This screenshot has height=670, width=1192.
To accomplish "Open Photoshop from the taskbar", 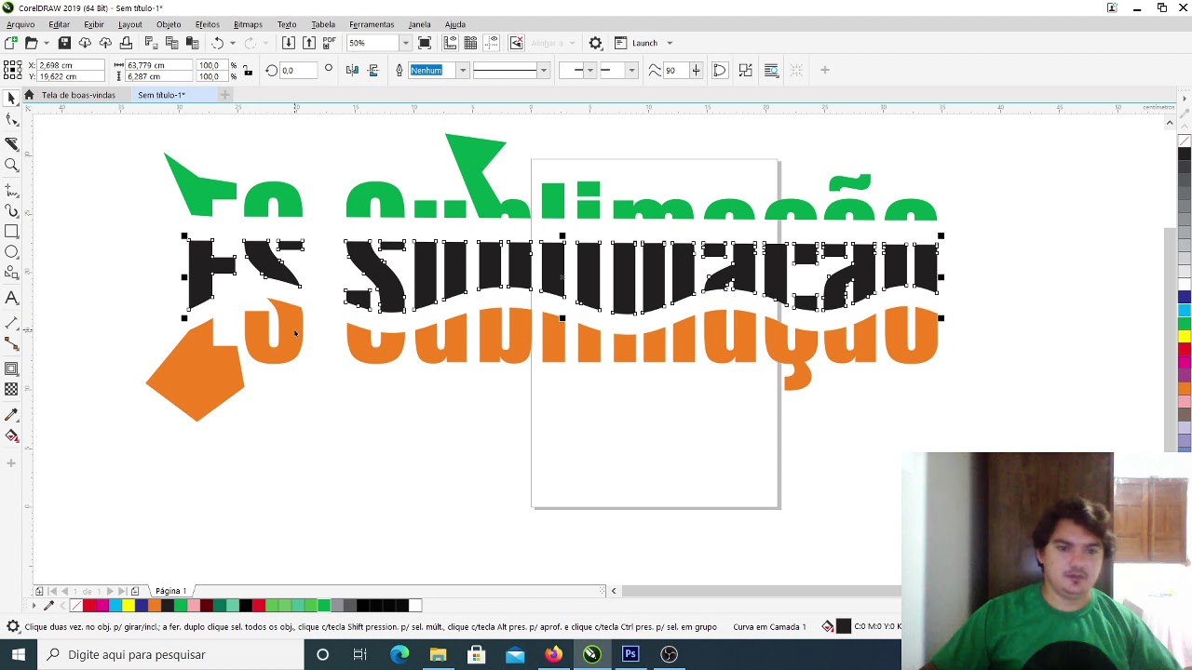I will [630, 654].
